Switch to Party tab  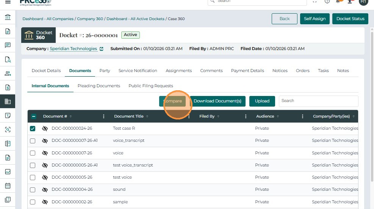(105, 71)
